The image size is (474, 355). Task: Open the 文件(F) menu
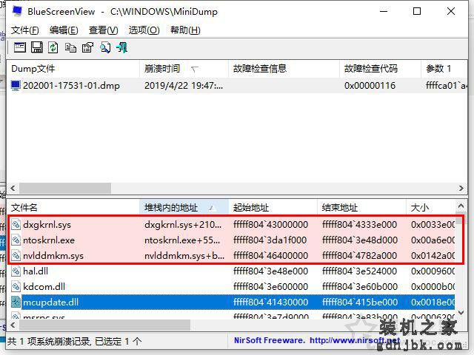pos(25,30)
